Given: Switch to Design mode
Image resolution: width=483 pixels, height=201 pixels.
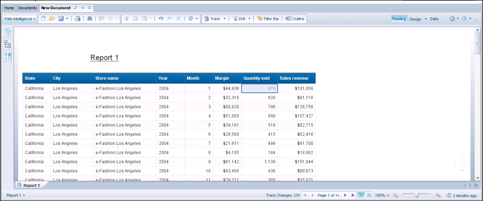Looking at the screenshot, I should coord(415,19).
